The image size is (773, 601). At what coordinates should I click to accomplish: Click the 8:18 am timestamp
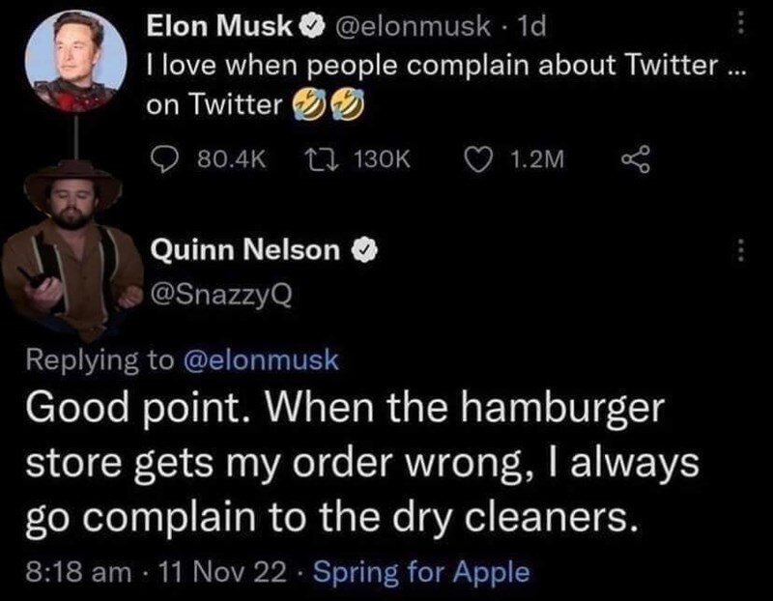72,572
